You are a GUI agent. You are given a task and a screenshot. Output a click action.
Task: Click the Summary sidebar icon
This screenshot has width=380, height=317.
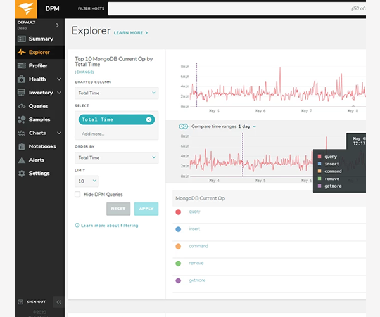pyautogui.click(x=22, y=39)
